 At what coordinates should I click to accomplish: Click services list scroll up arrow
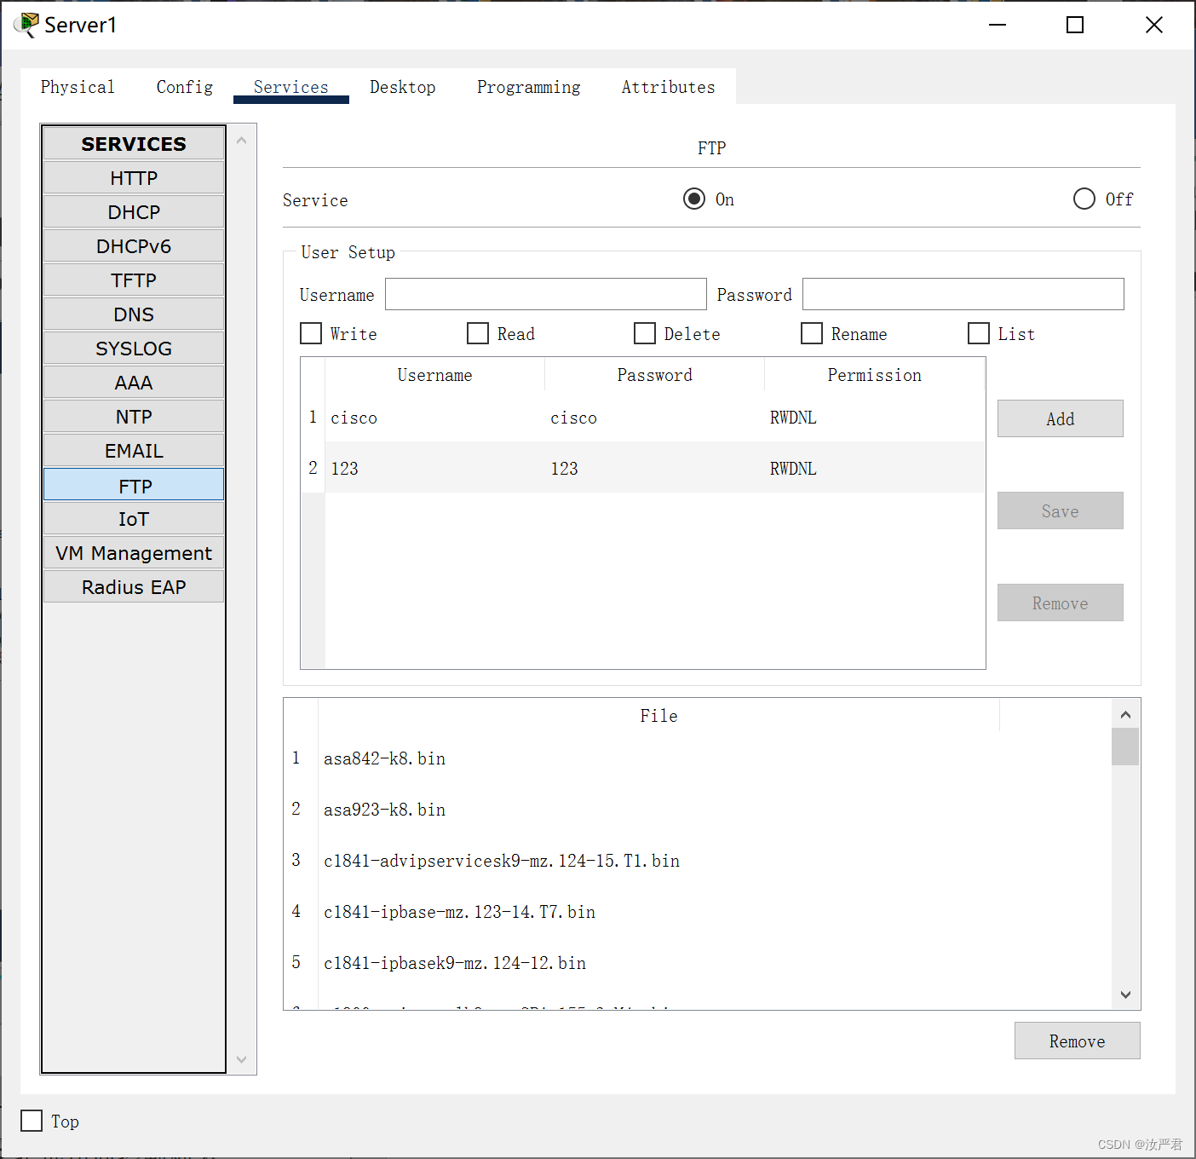click(x=242, y=140)
